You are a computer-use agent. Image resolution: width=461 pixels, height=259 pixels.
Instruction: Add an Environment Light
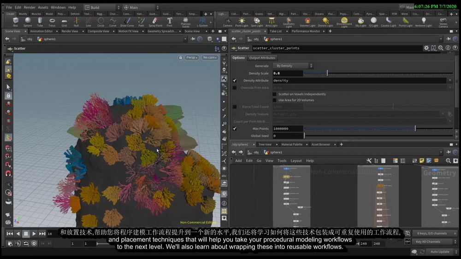click(x=344, y=22)
